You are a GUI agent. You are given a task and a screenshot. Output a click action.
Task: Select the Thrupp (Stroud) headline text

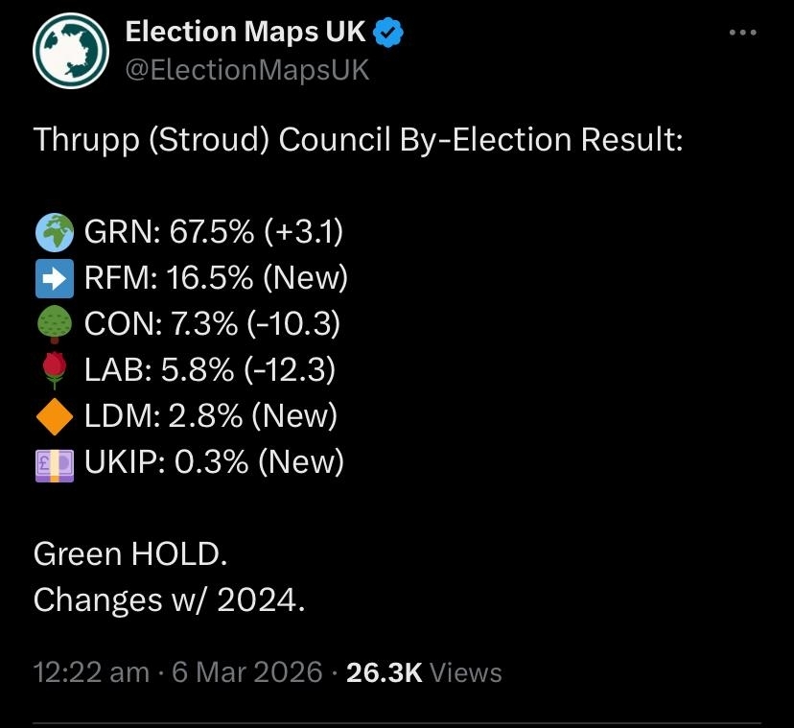click(358, 140)
